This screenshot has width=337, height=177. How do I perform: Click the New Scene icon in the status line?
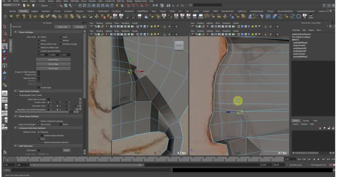[23, 6]
